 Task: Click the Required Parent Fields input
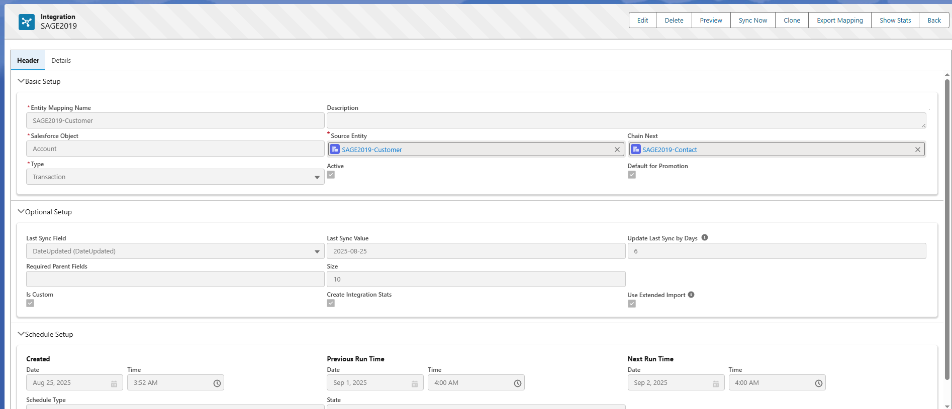[x=175, y=279]
